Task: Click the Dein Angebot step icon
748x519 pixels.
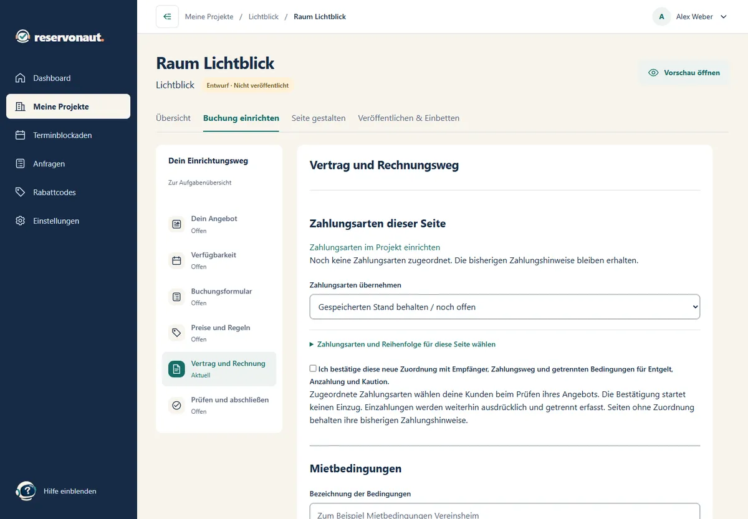Action: click(176, 224)
